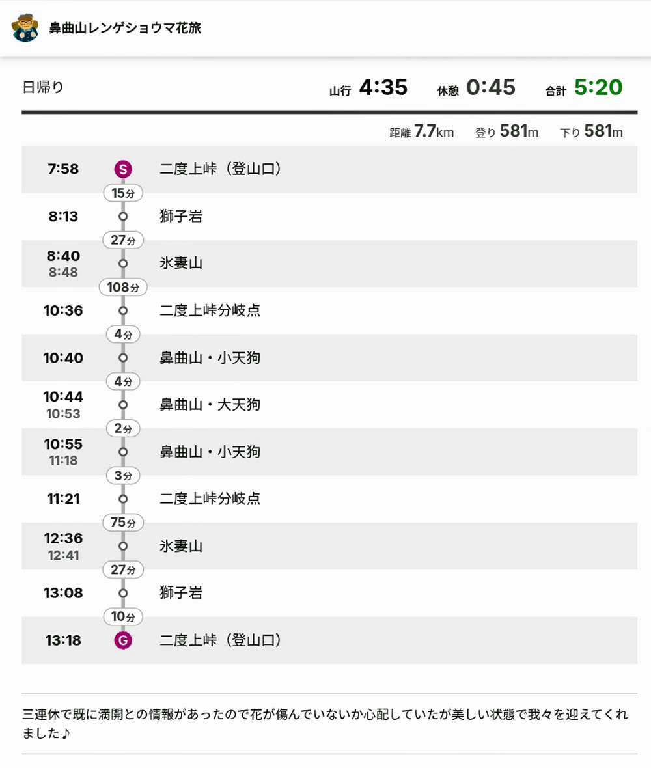Image resolution: width=651 pixels, height=768 pixels.
Task: Click the 108分 segment duration badge
Action: click(123, 287)
